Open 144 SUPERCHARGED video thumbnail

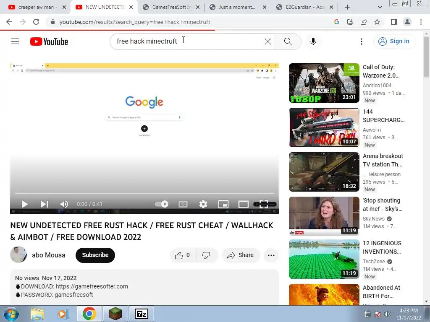click(x=324, y=127)
